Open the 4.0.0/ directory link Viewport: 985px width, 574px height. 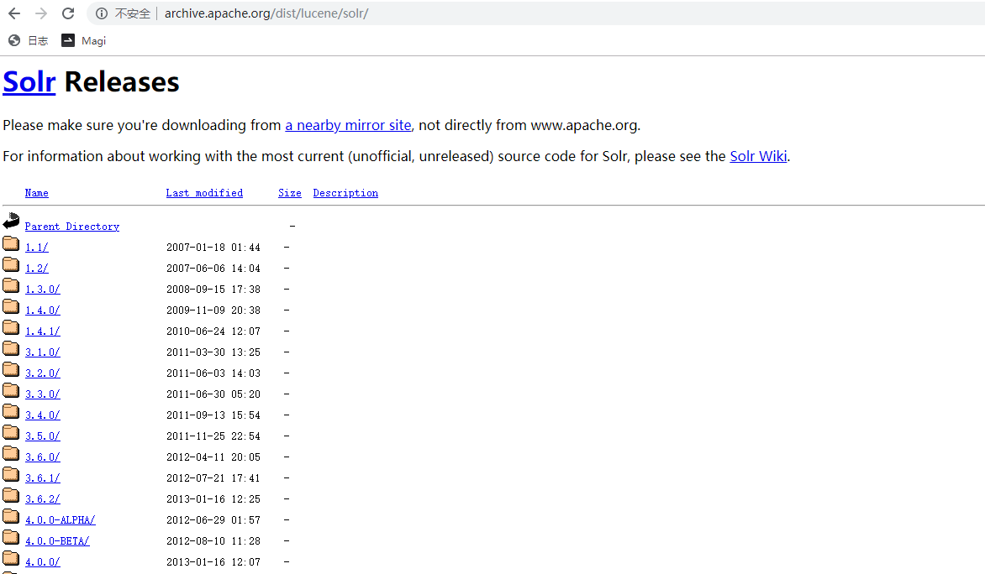43,563
